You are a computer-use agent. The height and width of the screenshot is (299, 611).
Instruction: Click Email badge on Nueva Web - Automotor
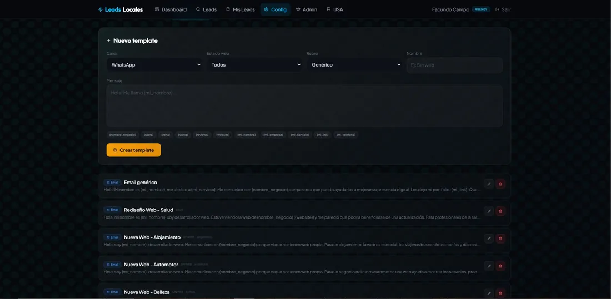pos(112,265)
